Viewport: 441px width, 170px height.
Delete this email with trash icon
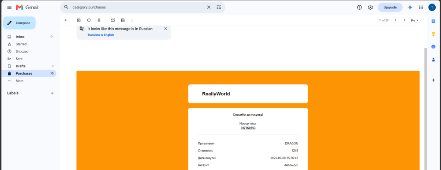[x=99, y=20]
